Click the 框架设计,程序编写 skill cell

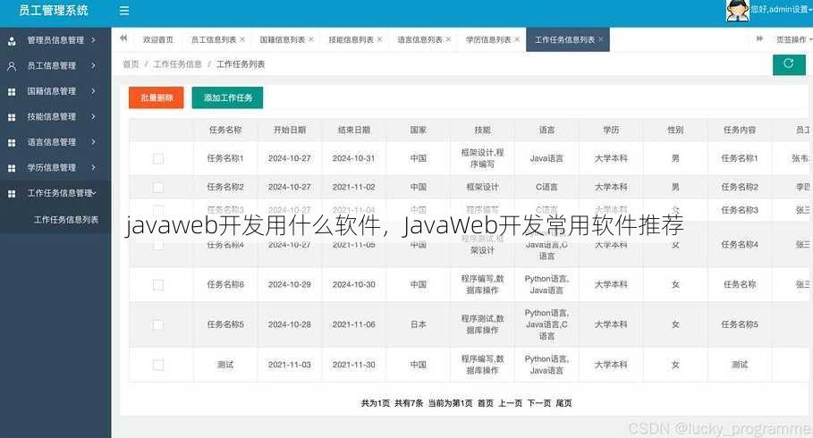pos(482,158)
